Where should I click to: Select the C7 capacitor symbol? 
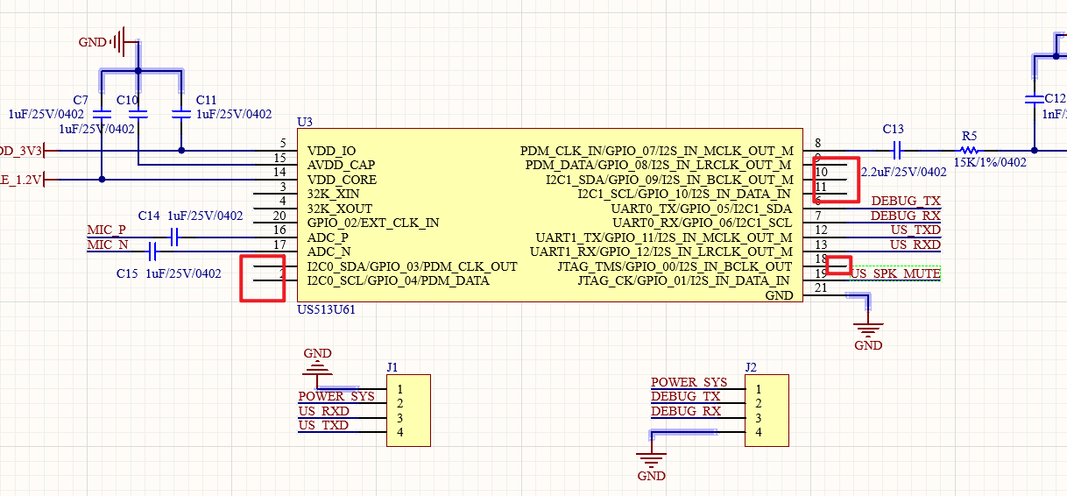click(x=102, y=114)
